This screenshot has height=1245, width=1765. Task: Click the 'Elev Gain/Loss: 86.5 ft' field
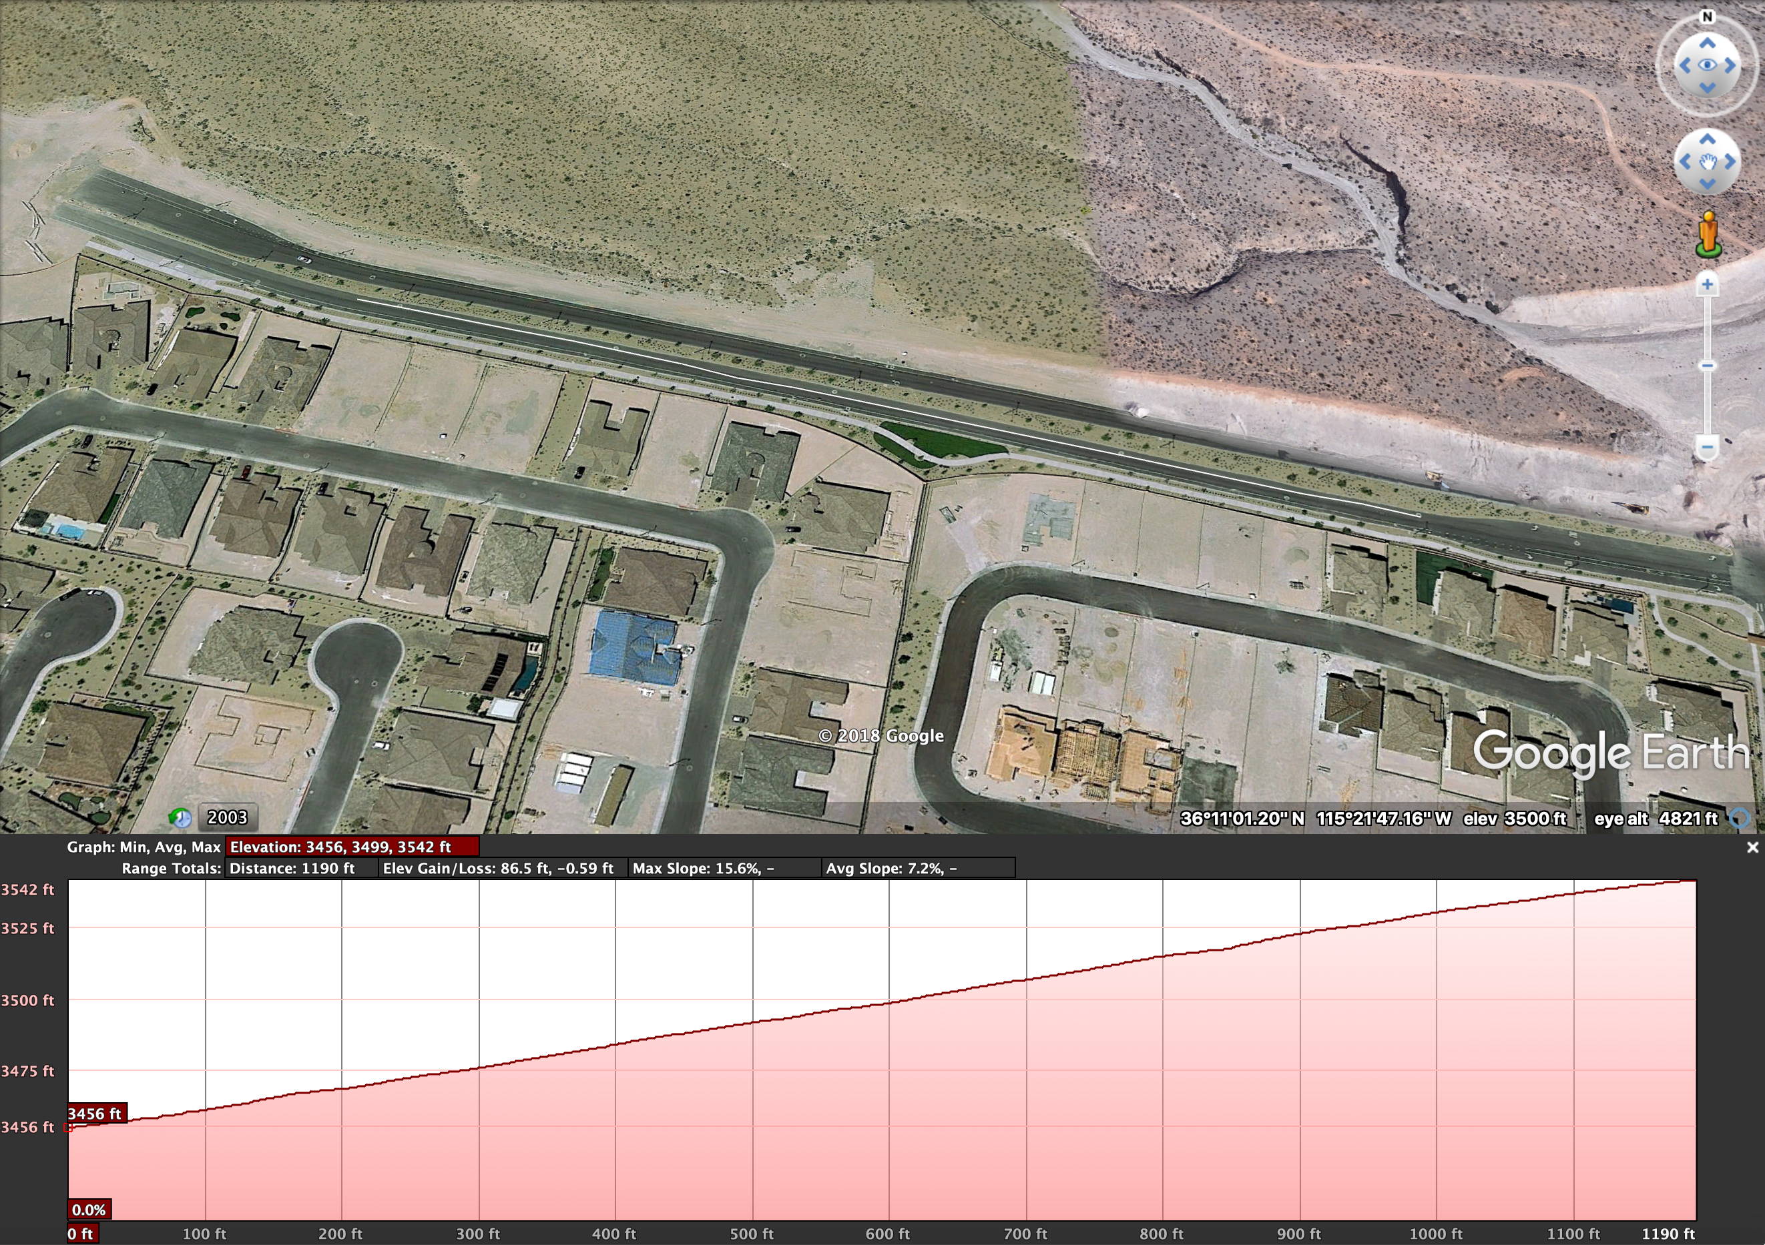click(503, 869)
